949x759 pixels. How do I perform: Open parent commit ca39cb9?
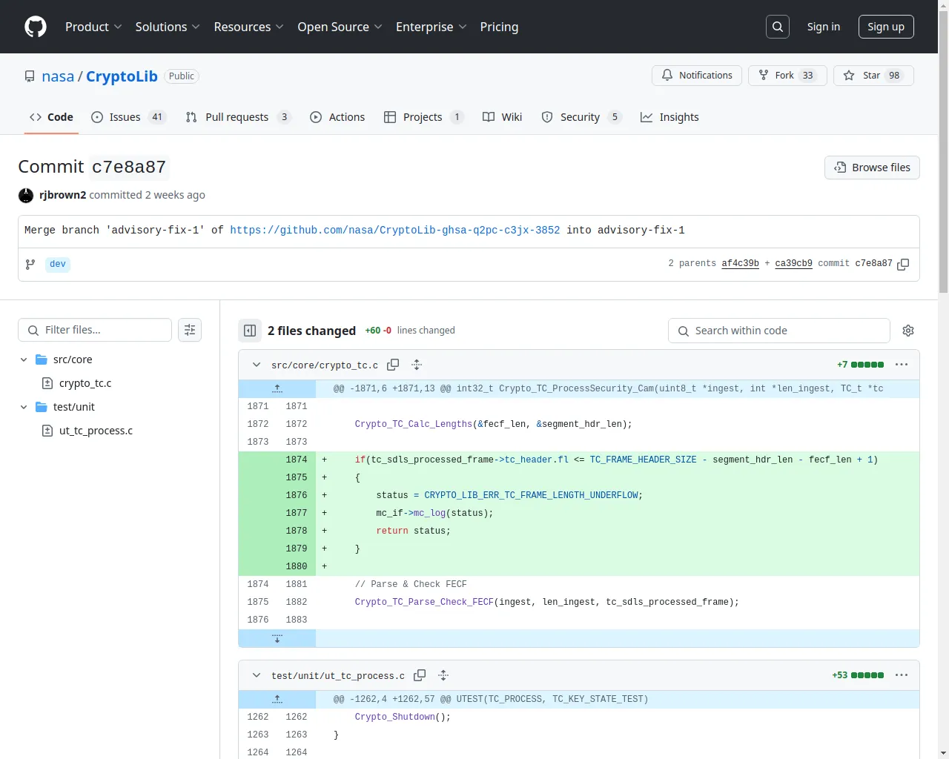click(793, 264)
